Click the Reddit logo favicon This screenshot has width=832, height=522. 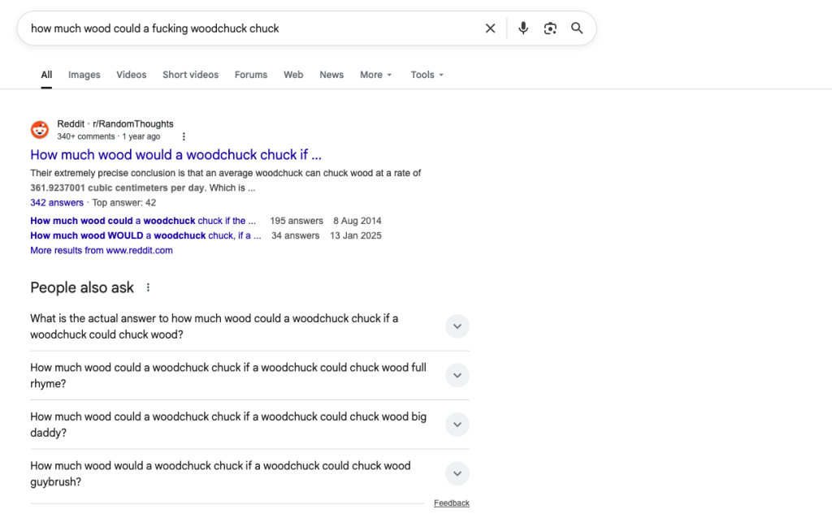tap(40, 130)
